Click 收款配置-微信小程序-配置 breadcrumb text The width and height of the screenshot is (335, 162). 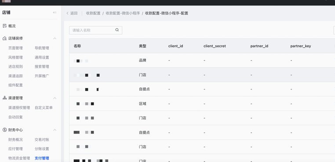[167, 13]
